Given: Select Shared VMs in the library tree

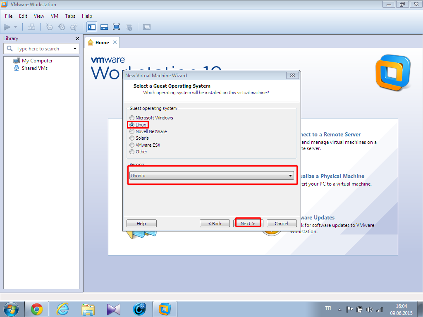Looking at the screenshot, I should (x=31, y=68).
